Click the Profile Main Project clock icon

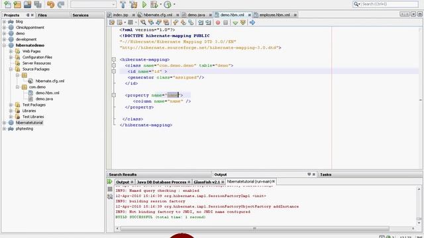point(168,5)
